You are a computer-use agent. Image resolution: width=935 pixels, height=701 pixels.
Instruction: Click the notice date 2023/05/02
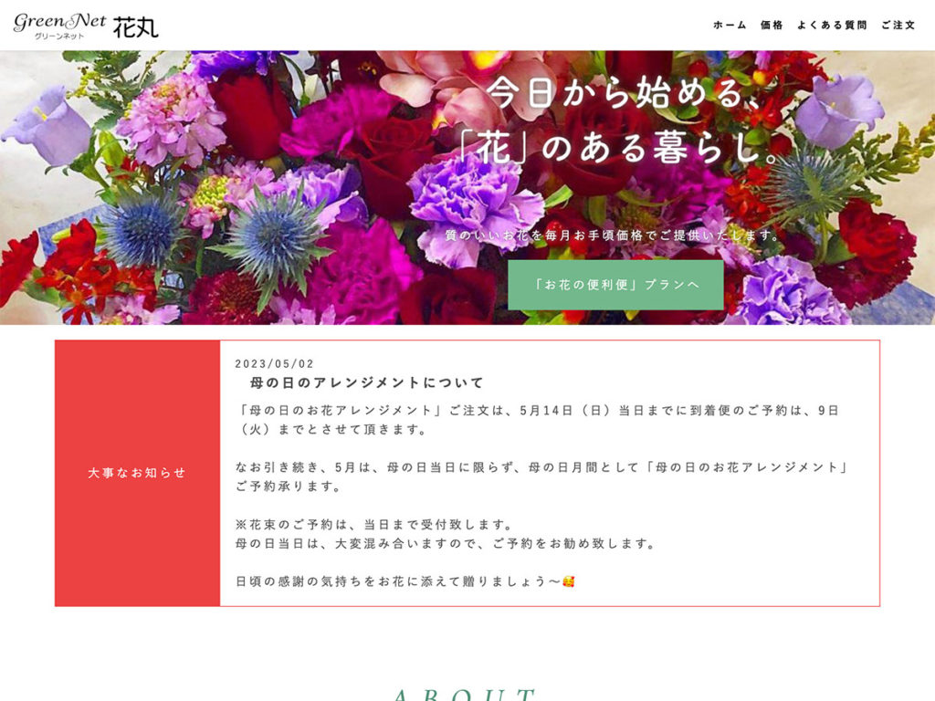[274, 363]
